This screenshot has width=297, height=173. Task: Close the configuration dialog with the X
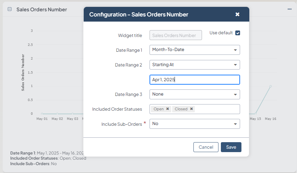click(x=237, y=14)
